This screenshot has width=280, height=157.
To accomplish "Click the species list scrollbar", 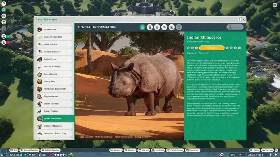I will tap(34, 86).
